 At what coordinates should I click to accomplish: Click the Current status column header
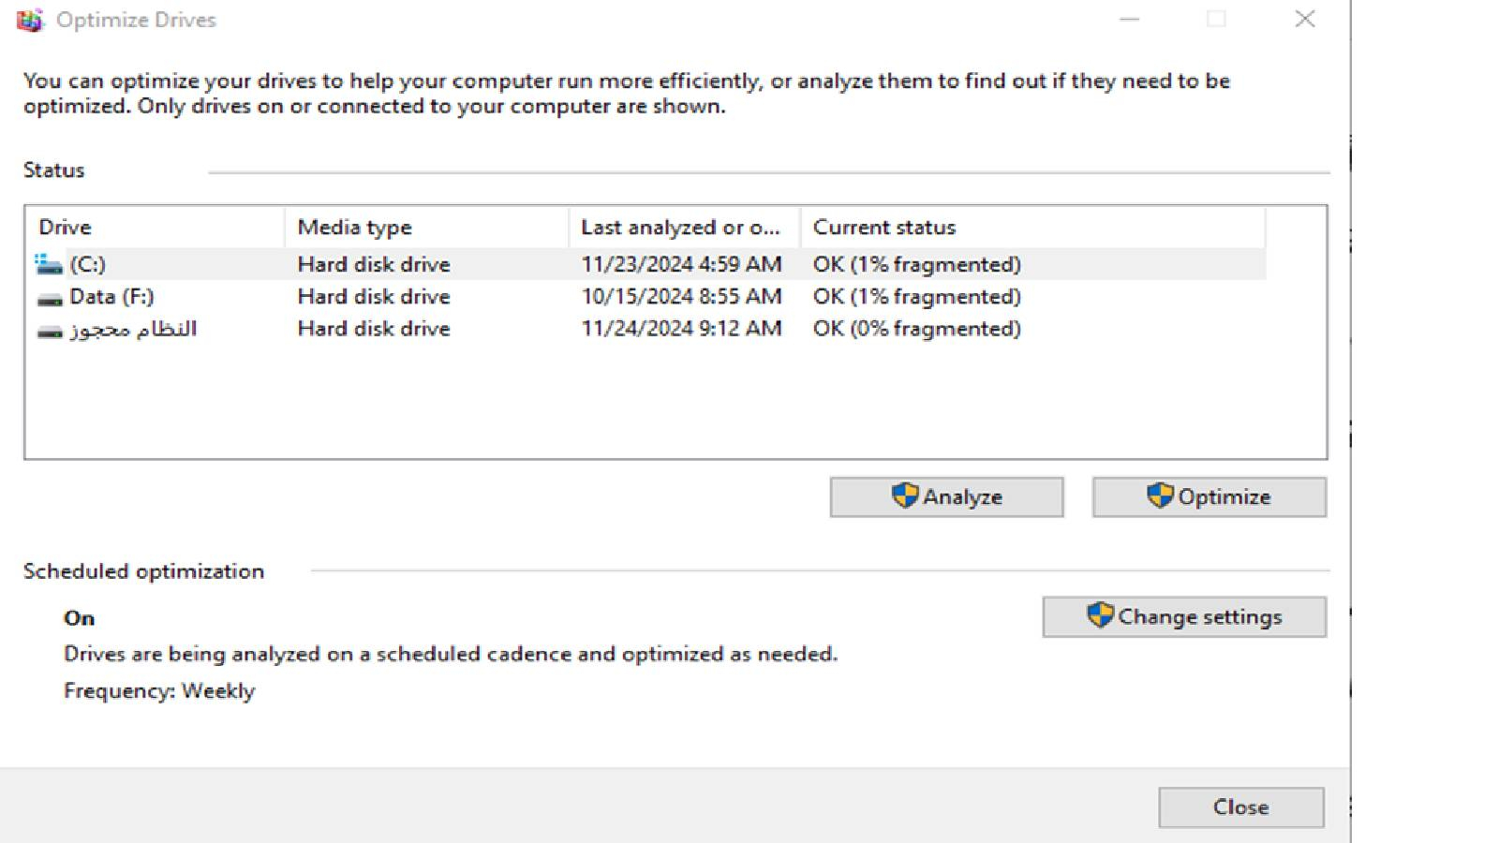coord(883,228)
